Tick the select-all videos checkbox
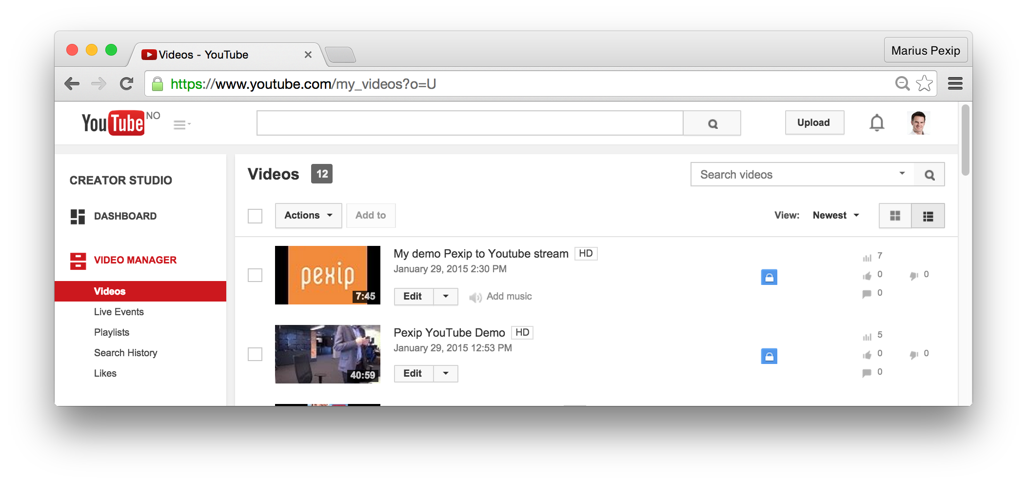Screen dimensions: 1027x484 pyautogui.click(x=255, y=216)
